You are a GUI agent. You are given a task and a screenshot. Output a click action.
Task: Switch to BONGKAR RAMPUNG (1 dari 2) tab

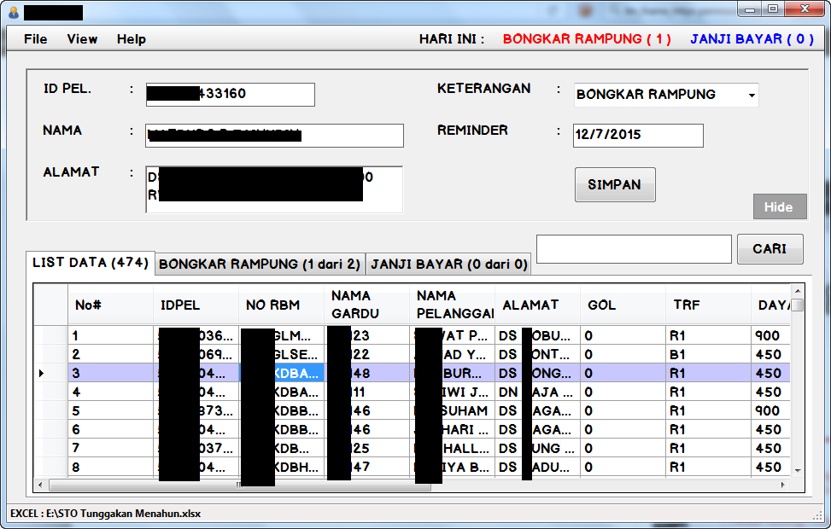tap(260, 264)
